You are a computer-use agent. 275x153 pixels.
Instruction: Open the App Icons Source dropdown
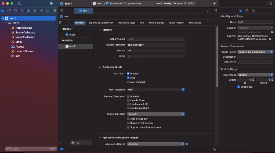156,144
